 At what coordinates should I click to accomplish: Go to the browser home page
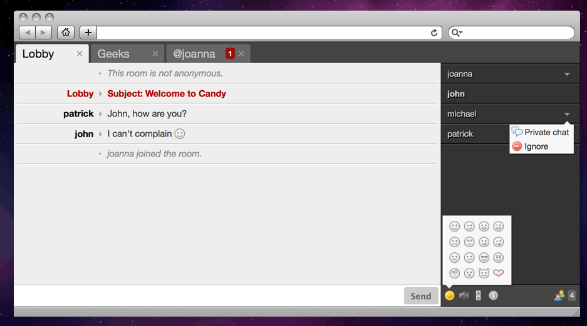pos(66,33)
